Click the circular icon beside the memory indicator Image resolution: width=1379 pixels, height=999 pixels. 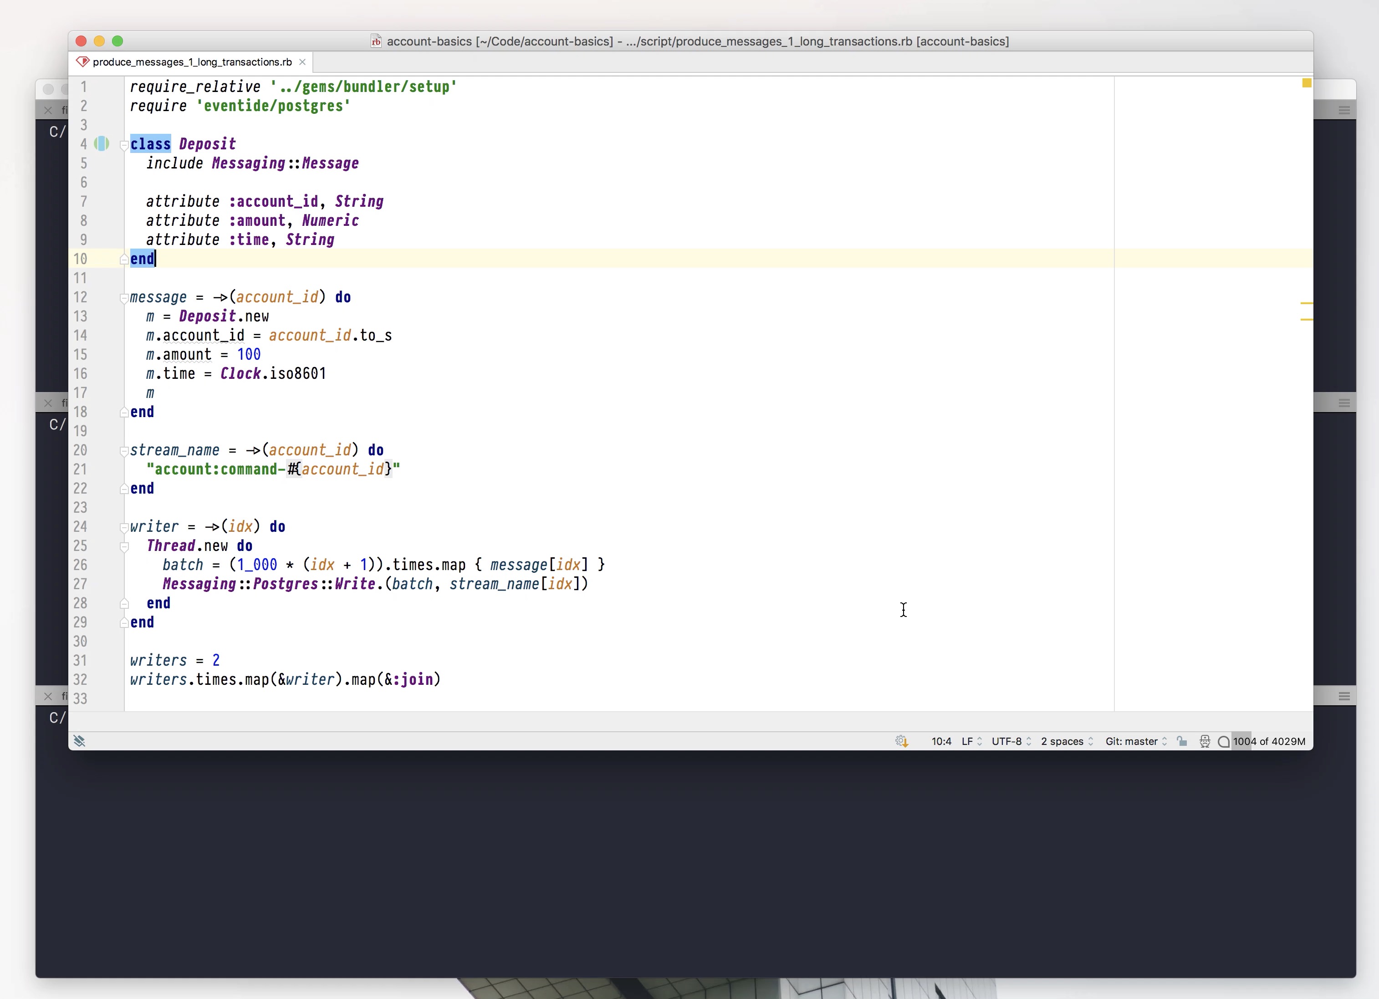pyautogui.click(x=1224, y=741)
